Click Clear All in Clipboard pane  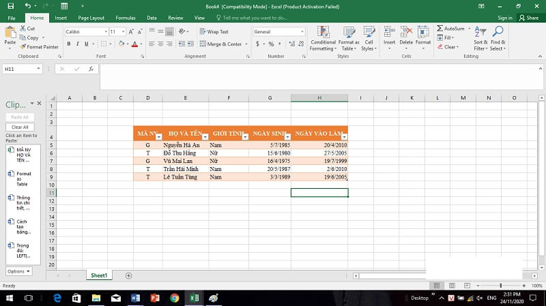(x=20, y=127)
